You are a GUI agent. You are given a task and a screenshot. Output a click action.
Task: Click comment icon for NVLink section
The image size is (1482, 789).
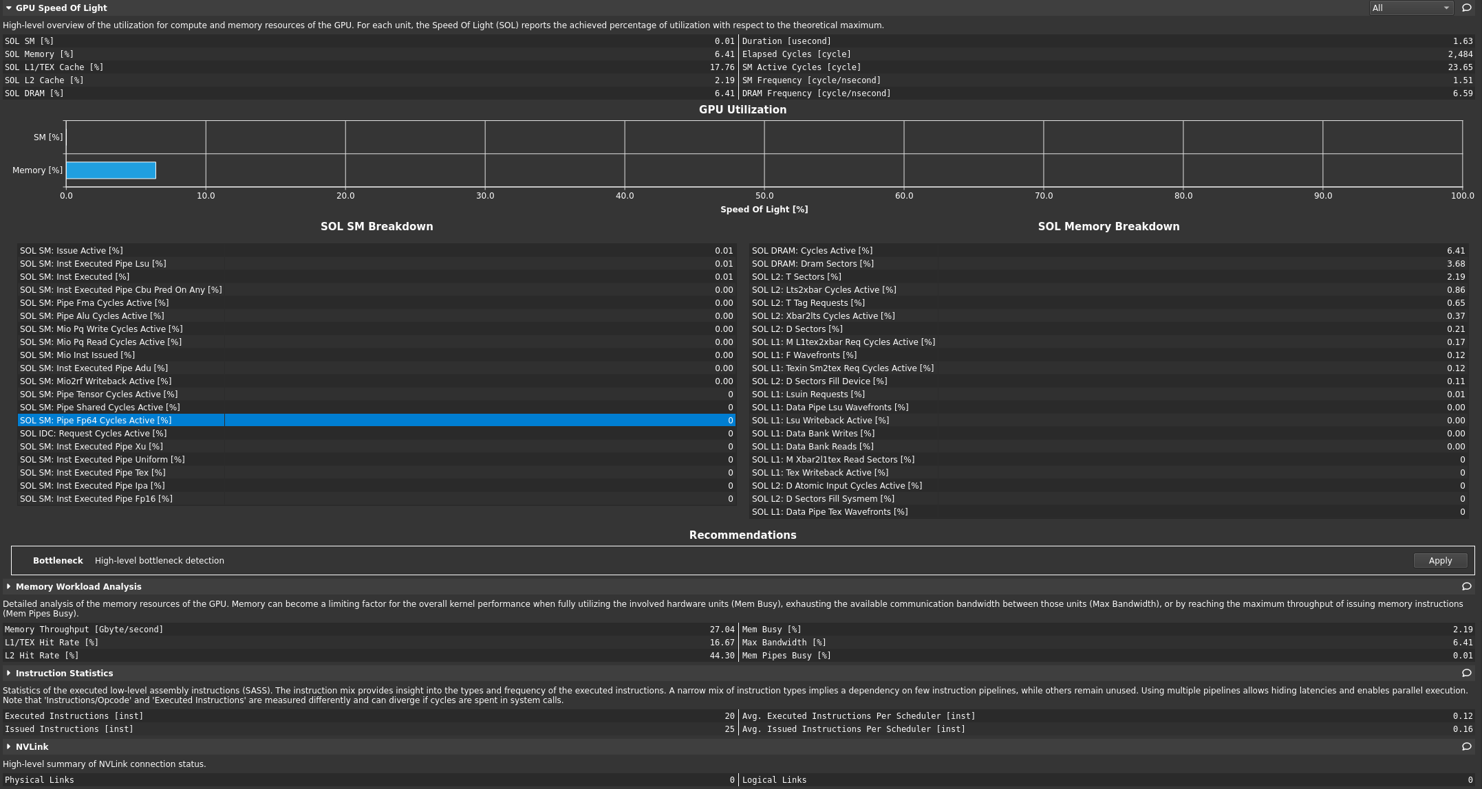tap(1466, 747)
